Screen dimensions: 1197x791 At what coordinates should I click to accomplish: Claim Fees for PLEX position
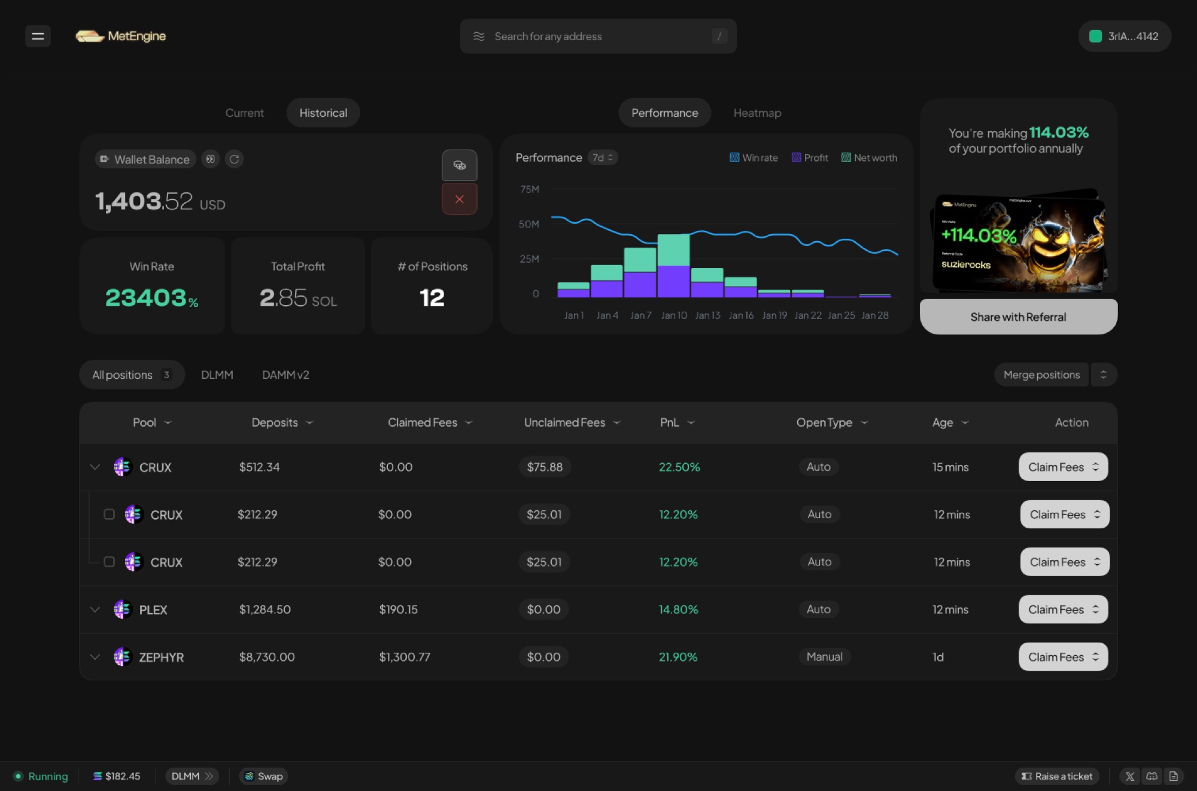click(1063, 609)
